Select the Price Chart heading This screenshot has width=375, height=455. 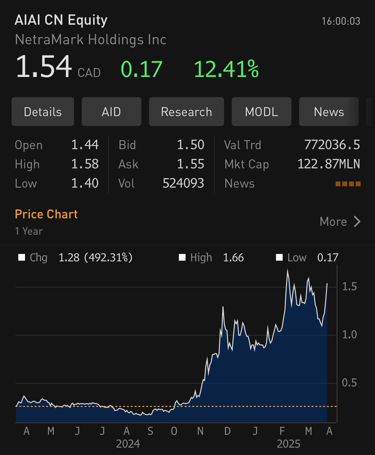click(46, 214)
